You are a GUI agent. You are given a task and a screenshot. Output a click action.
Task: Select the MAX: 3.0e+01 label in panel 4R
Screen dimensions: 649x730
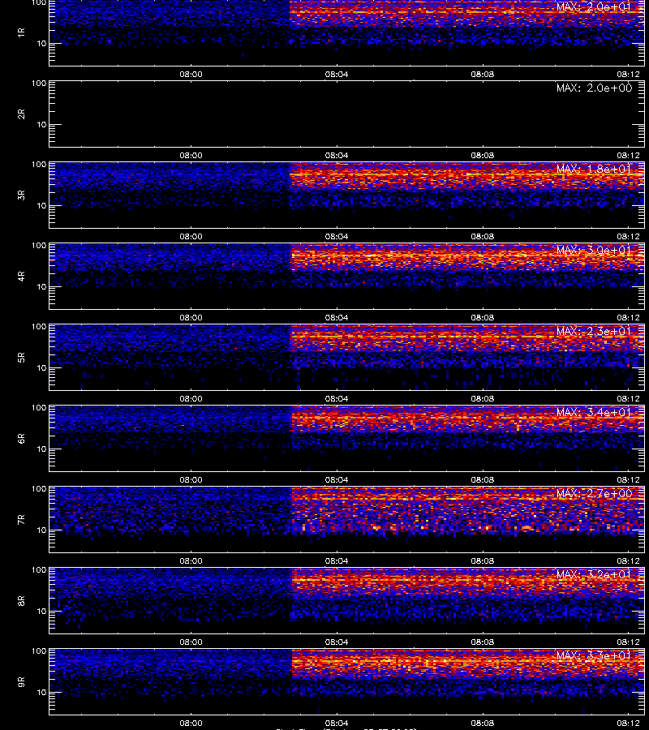tap(594, 250)
